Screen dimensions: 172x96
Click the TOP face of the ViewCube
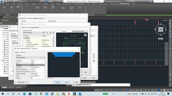161,29
